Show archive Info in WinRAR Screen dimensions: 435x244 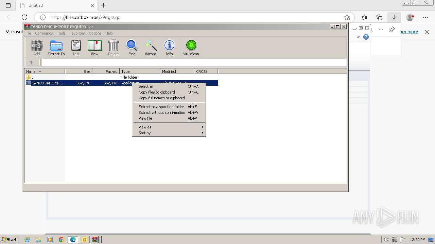(x=169, y=47)
